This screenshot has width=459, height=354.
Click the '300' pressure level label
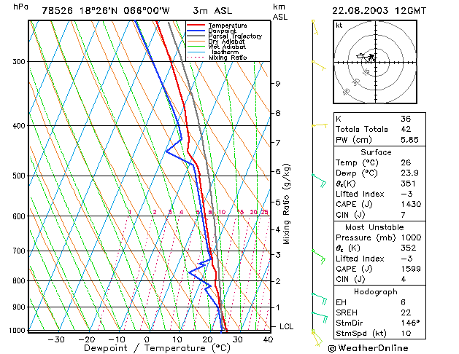(19, 62)
